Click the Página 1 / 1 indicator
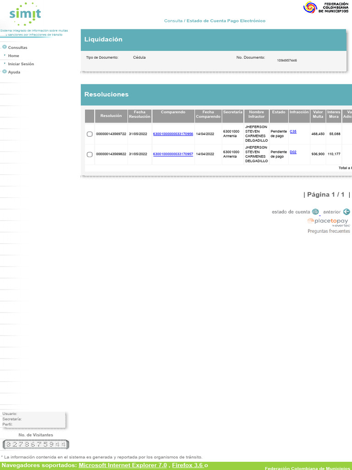Viewport: 352px width, 470px height. [x=326, y=195]
